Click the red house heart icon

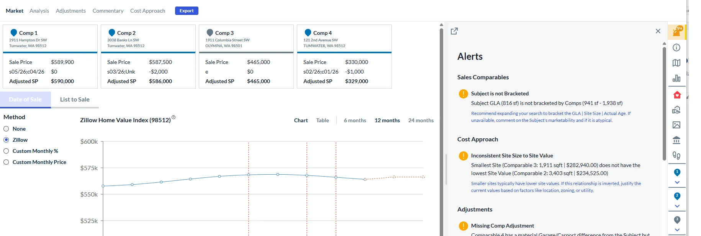click(x=677, y=95)
